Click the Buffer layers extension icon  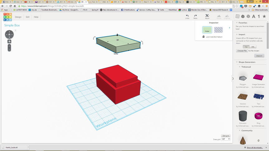259,6
